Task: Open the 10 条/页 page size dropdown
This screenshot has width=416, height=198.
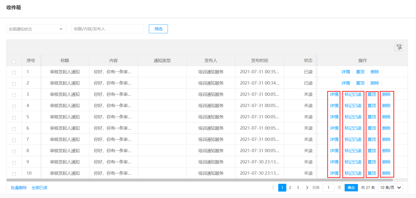Action: [390, 188]
